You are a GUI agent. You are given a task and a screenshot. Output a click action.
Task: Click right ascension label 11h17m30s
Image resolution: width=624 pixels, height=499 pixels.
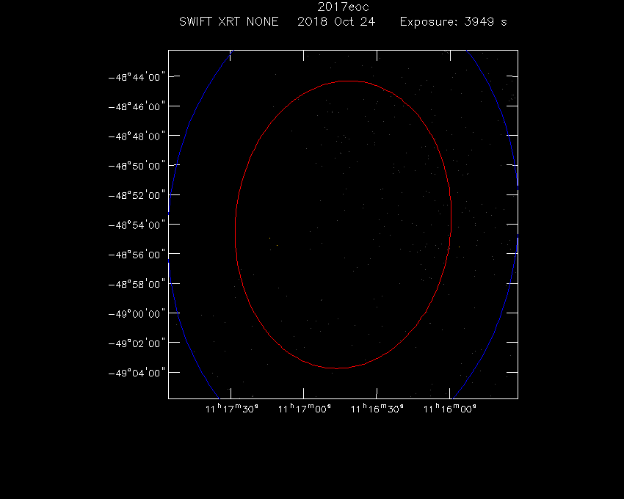(231, 409)
